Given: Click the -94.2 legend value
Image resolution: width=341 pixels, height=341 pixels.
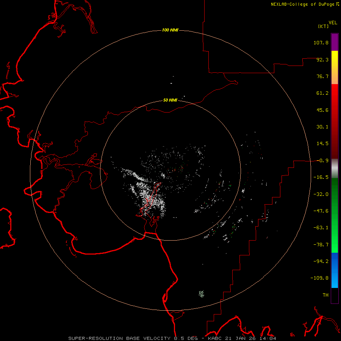Looking at the screenshot, I should point(321,261).
